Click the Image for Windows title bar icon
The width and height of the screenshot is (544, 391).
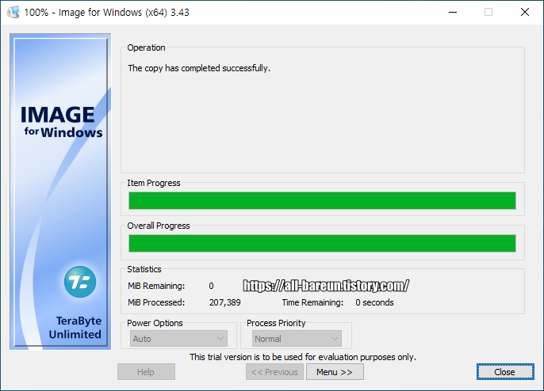point(13,12)
